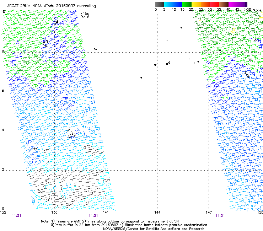Select the '11:51' time between 135 and 138
Viewport: 263px width, 231px height.
tap(16, 216)
